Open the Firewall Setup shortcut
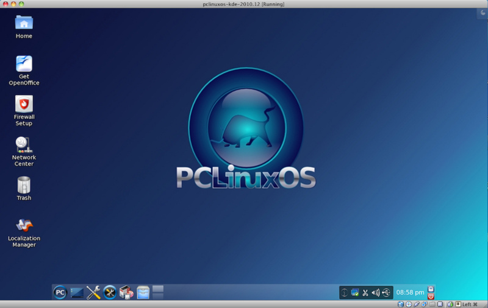The image size is (488, 308). (x=24, y=111)
